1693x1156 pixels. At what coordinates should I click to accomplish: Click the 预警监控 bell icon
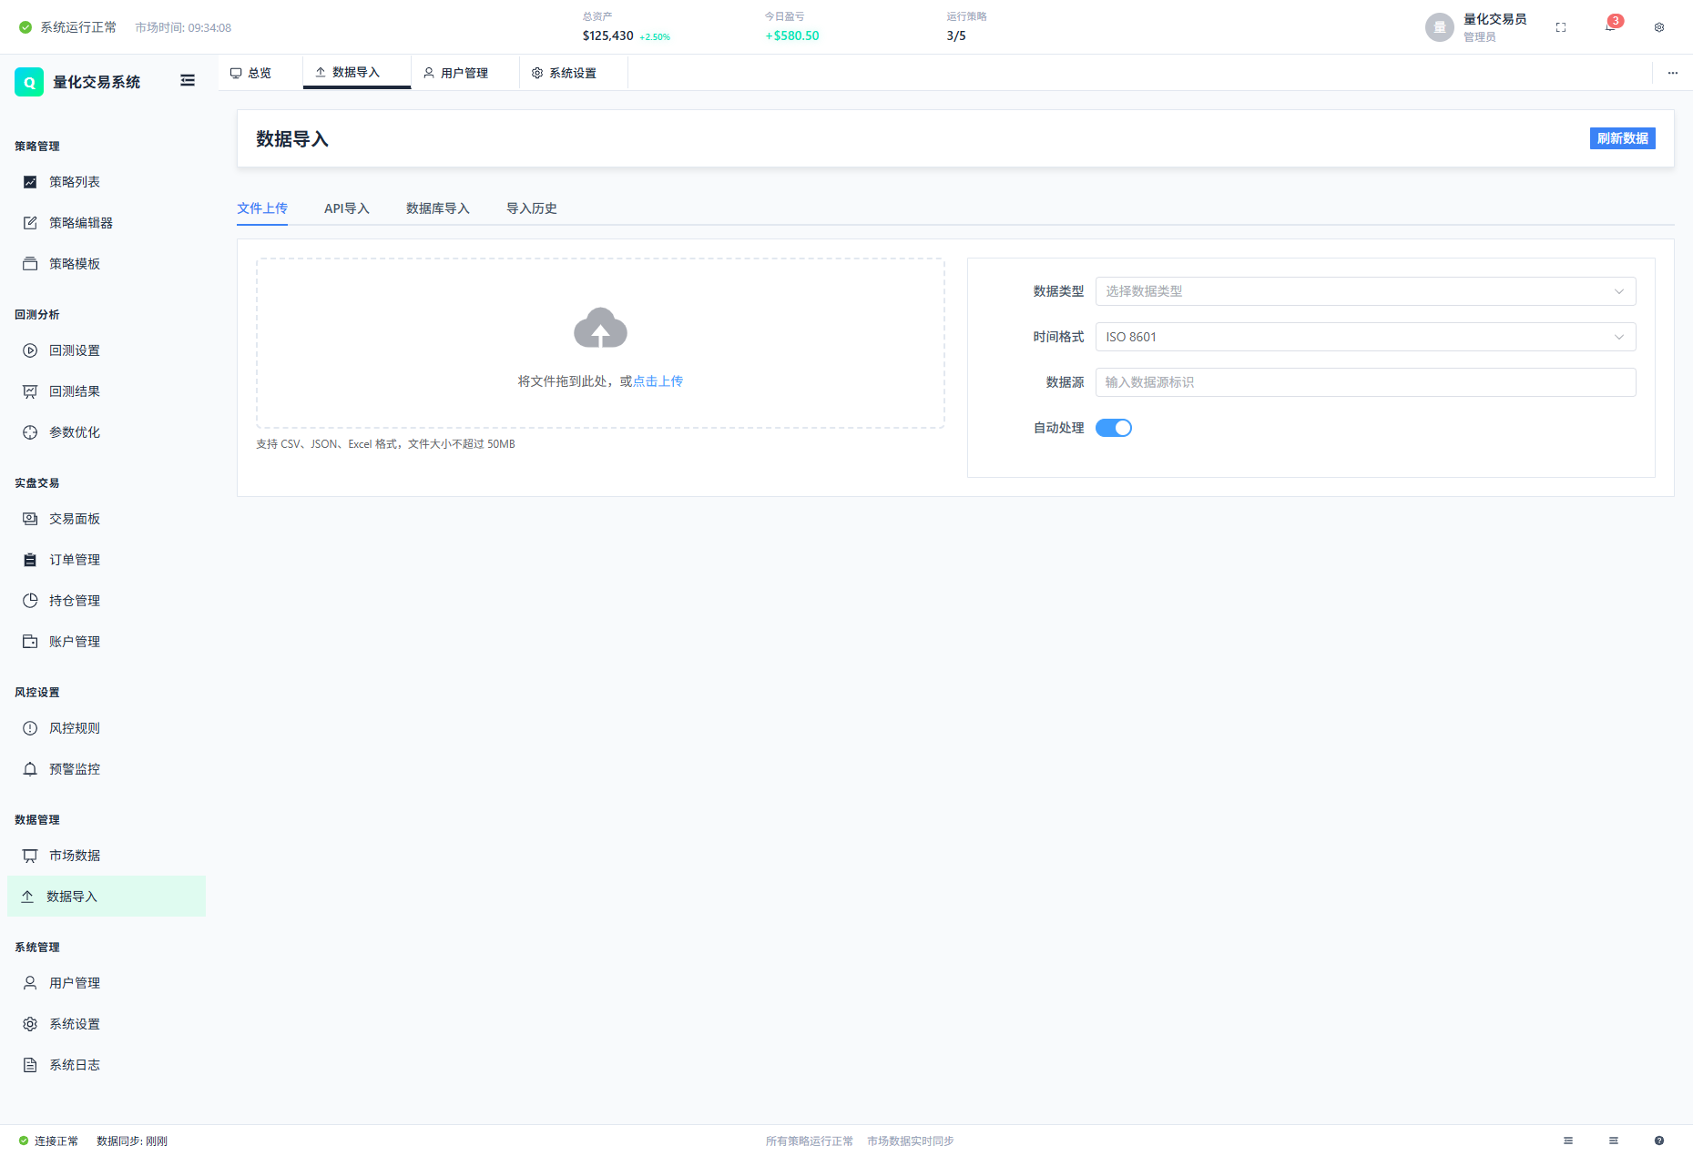[30, 769]
